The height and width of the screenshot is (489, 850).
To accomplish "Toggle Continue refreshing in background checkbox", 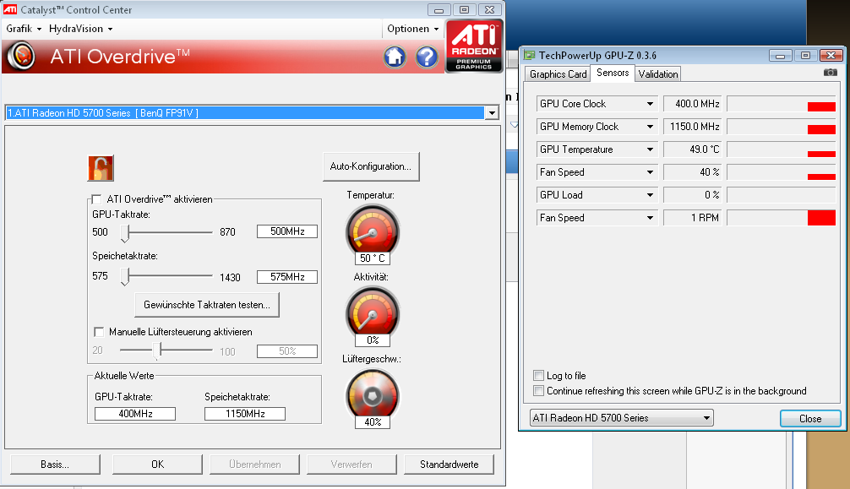I will coord(538,390).
